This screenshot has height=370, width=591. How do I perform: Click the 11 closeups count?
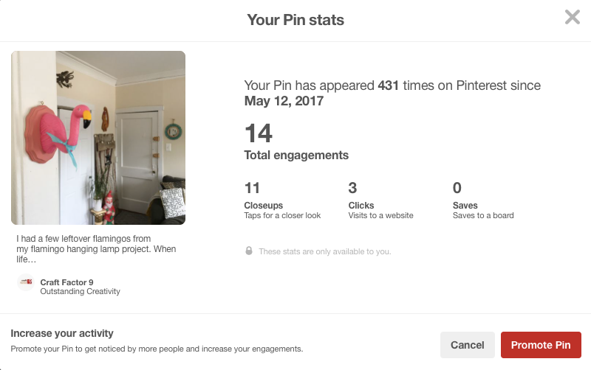pyautogui.click(x=252, y=188)
